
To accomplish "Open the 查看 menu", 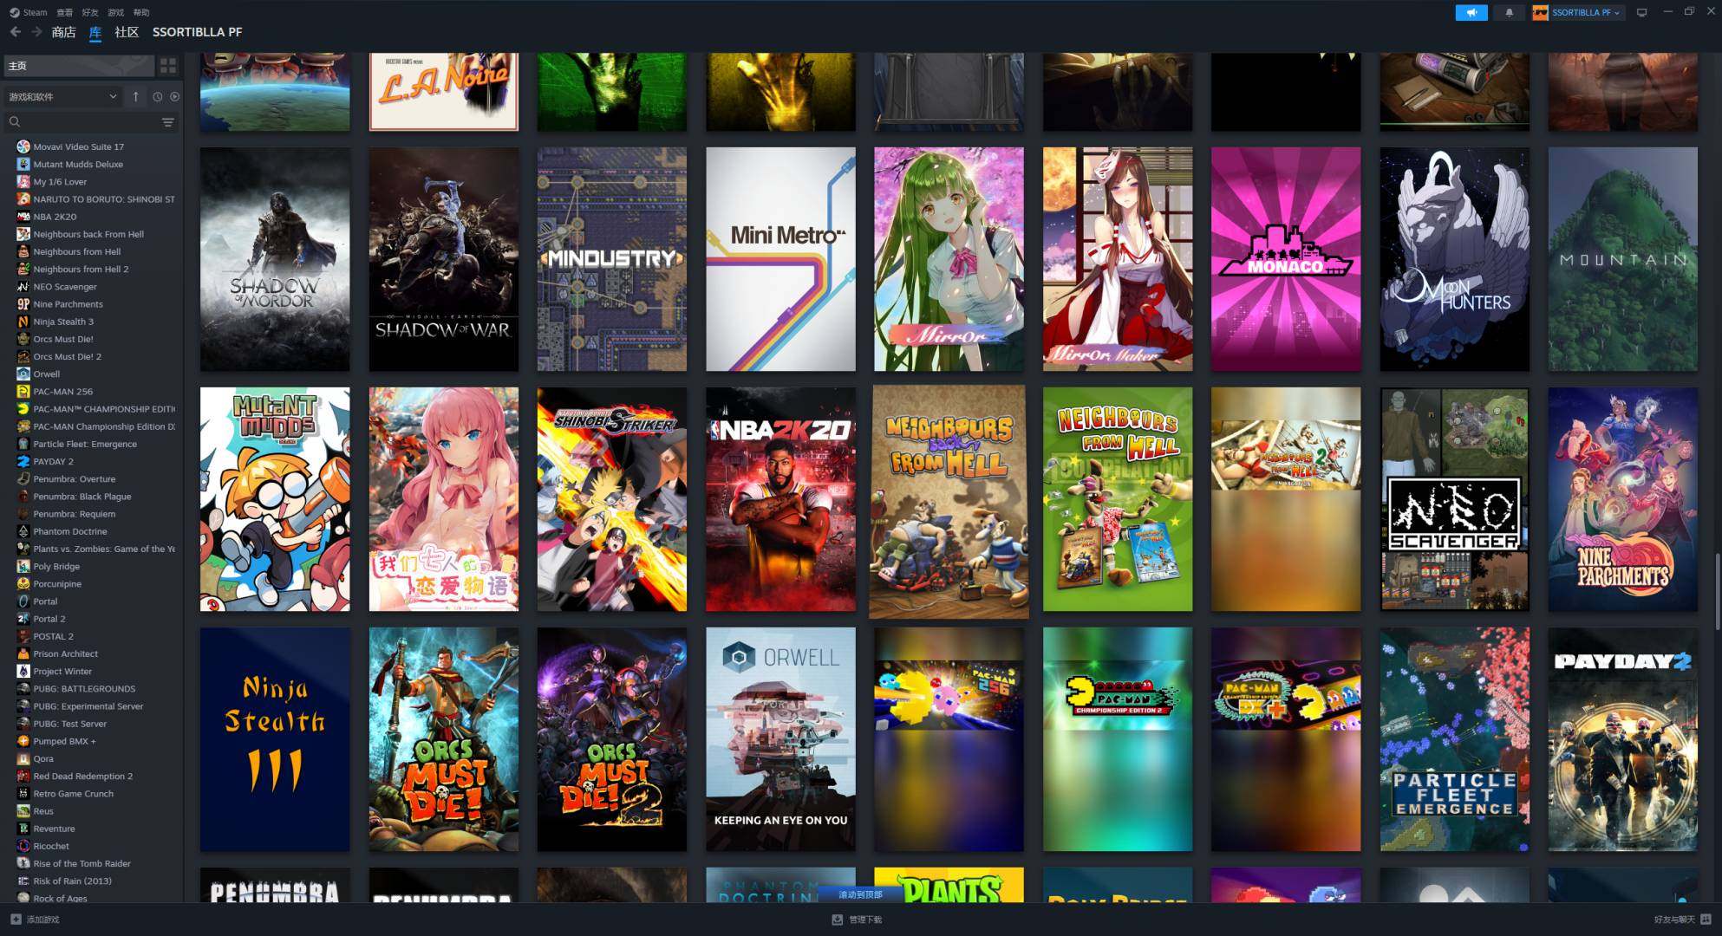I will click(x=65, y=13).
